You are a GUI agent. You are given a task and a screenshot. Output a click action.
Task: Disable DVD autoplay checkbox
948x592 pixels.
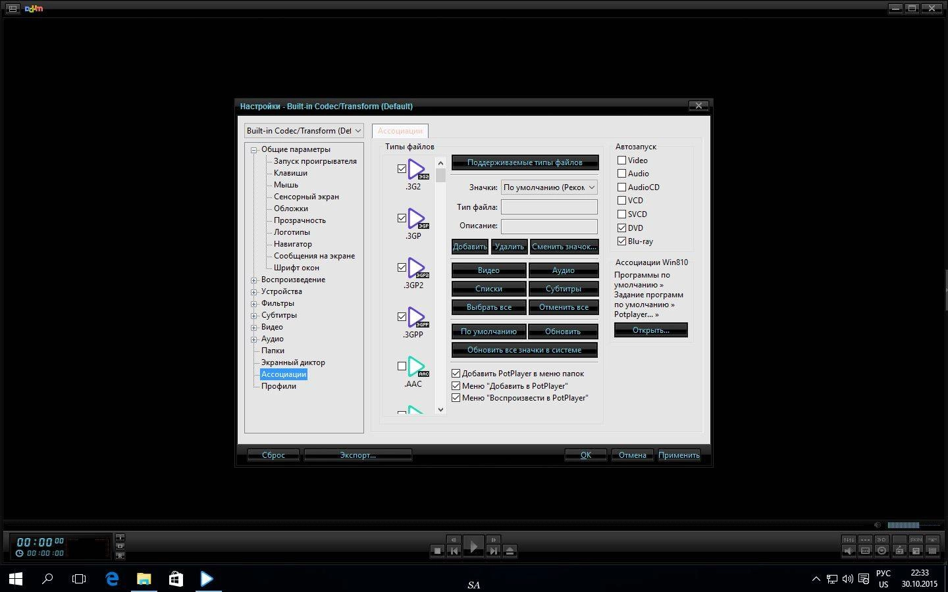[621, 228]
